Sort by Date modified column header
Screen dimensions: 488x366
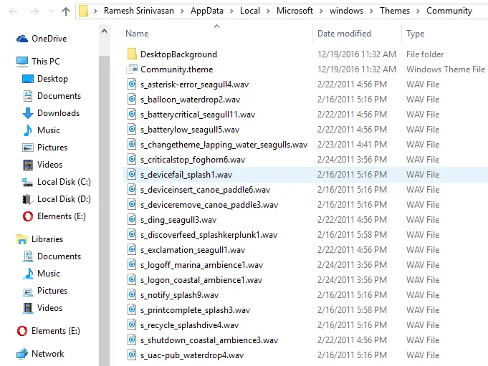tap(344, 34)
